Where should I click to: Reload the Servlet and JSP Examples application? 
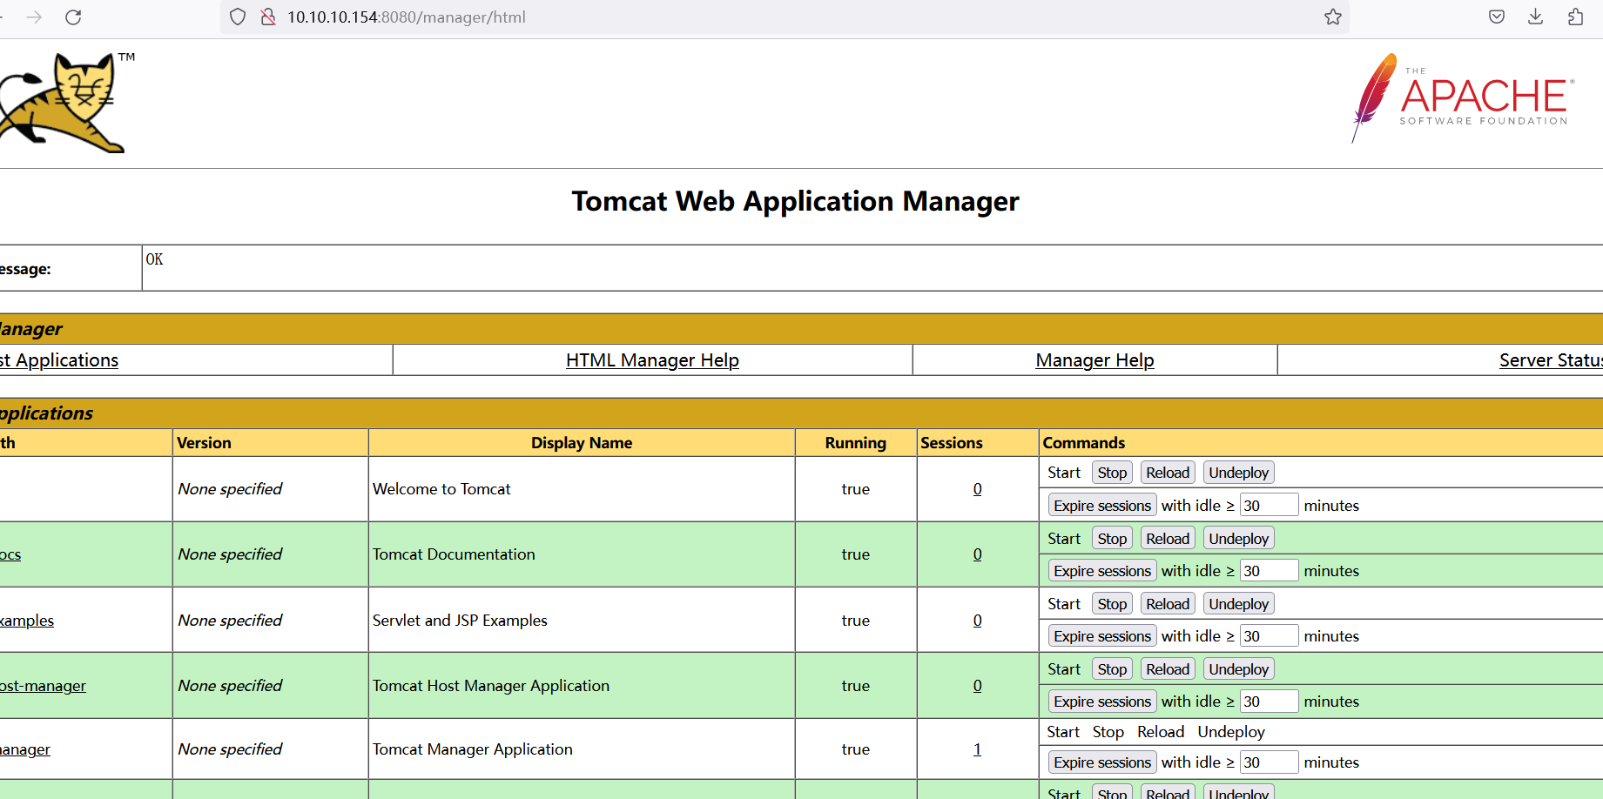[x=1168, y=604]
